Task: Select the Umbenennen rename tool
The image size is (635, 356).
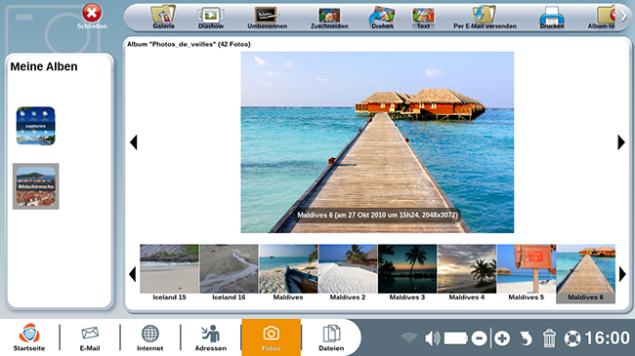Action: coord(268,18)
